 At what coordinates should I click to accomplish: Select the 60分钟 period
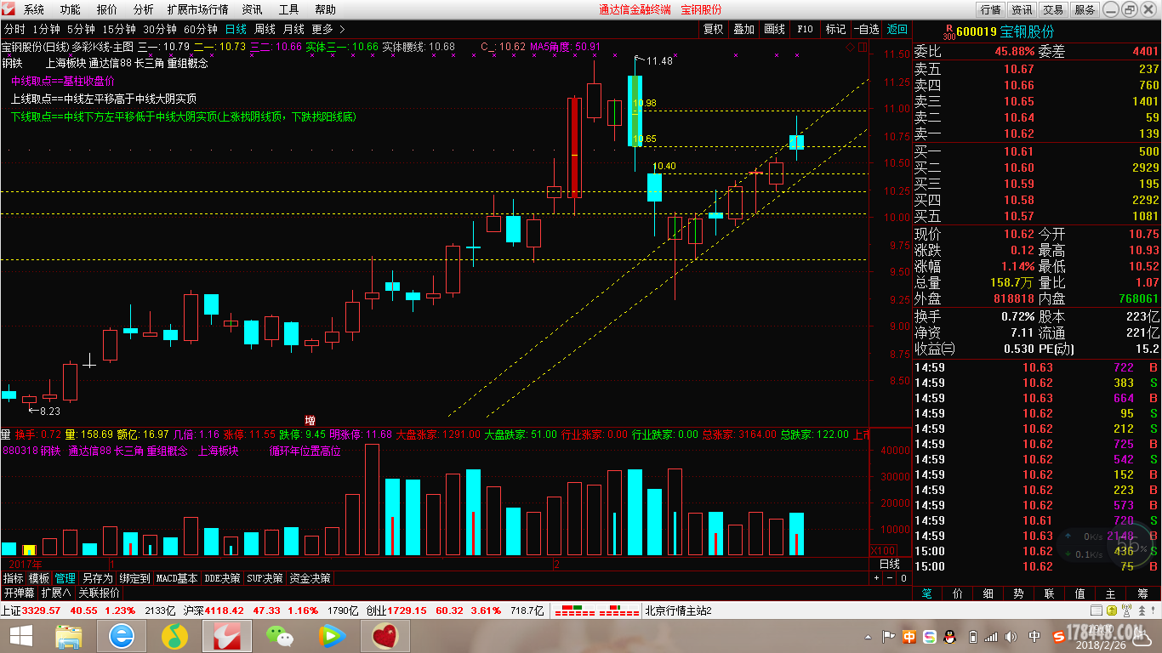point(201,29)
